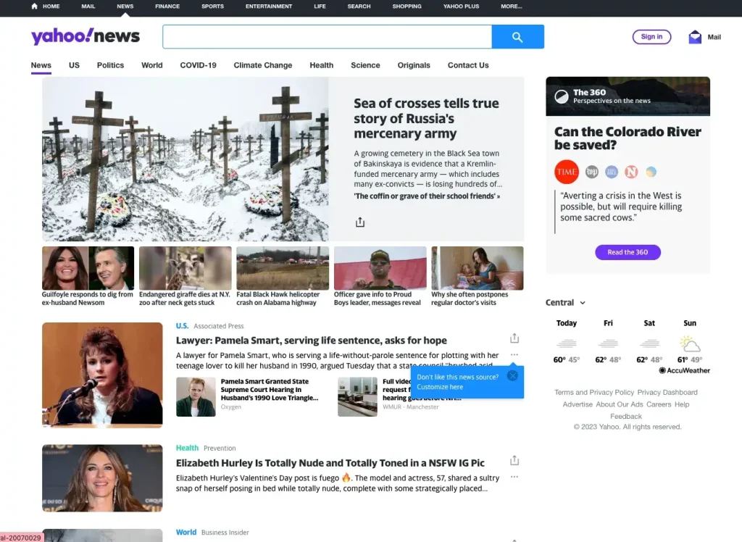This screenshot has height=542, width=742.
Task: Share the Elizabeth Hurley article
Action: [x=514, y=460]
